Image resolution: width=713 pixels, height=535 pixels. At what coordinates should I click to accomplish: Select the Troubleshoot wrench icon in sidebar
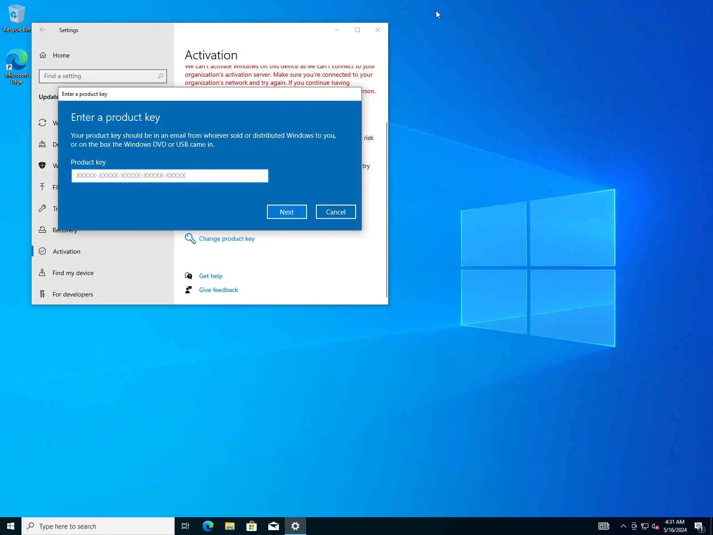click(x=42, y=208)
